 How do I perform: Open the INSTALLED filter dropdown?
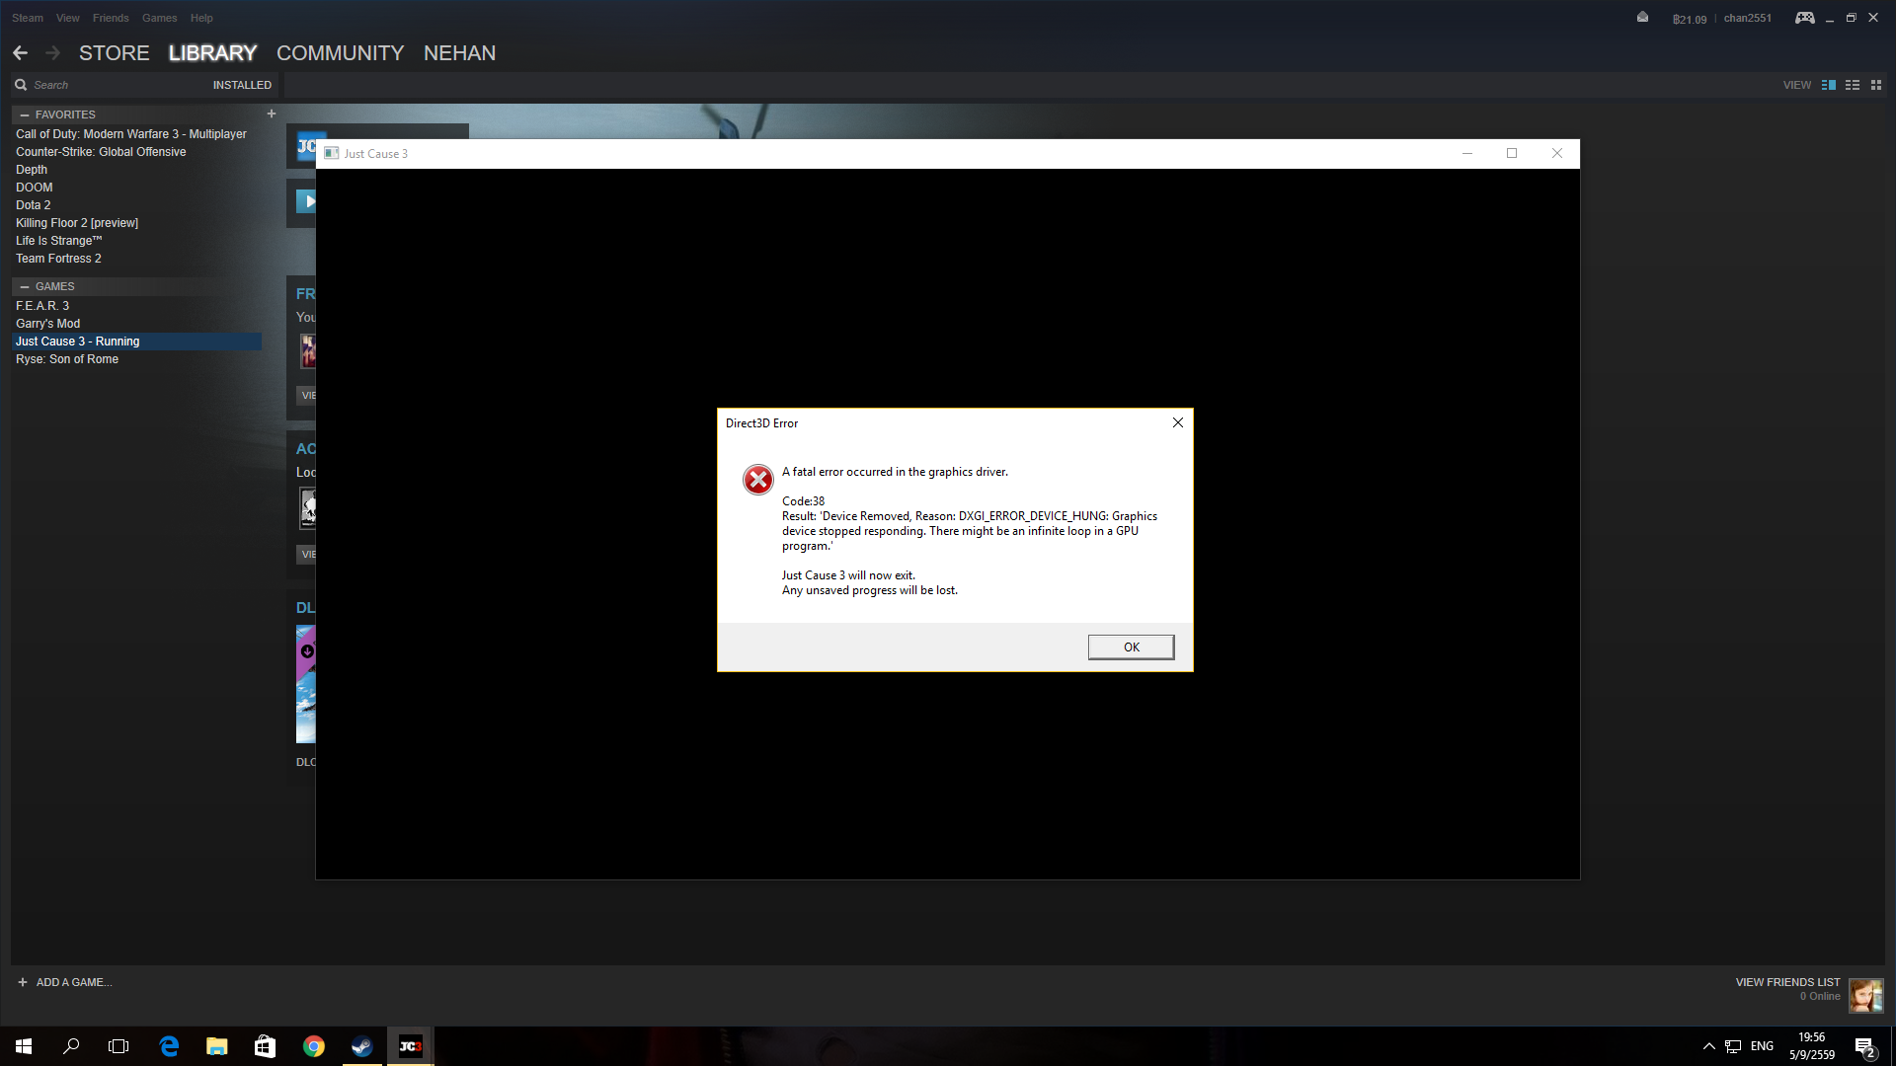pos(242,85)
